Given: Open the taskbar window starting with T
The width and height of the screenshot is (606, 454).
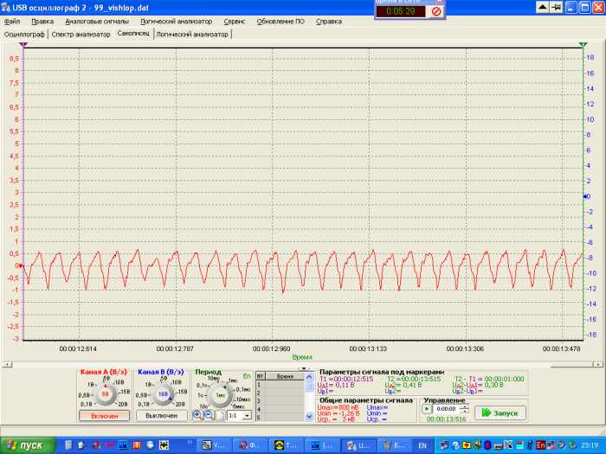Looking at the screenshot, I should 286,446.
